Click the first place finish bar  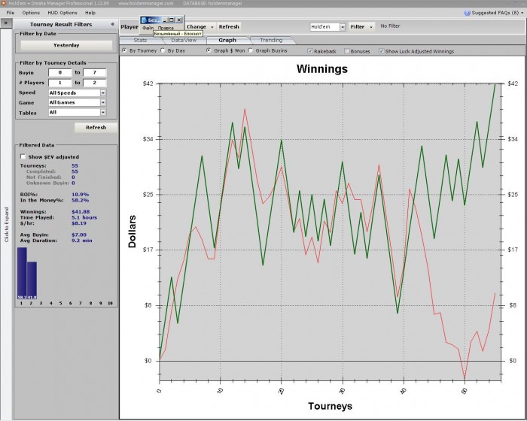[x=22, y=274]
